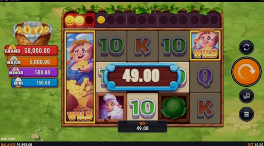Open the autoplay circular arrows button

(x=246, y=47)
